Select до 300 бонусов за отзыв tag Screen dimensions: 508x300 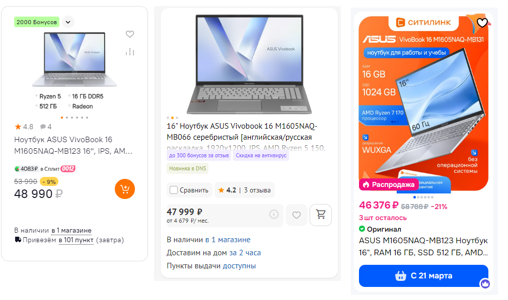199,155
